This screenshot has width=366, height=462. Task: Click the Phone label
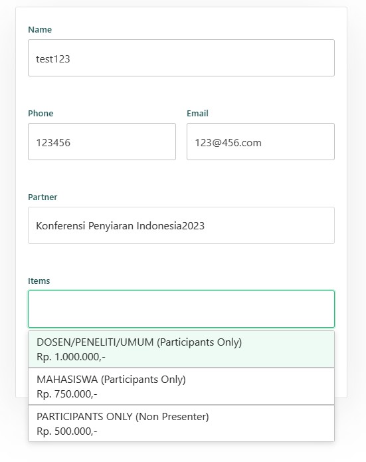[x=41, y=113]
